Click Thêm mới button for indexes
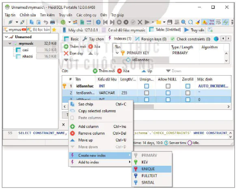Viewport: 238px width, 191px height. click(x=75, y=46)
